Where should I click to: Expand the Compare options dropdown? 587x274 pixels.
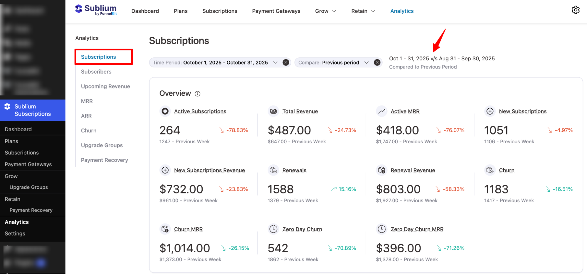point(366,62)
